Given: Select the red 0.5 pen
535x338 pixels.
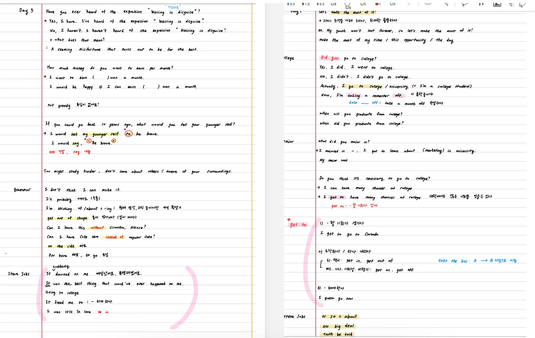Looking at the screenshot, I should coord(320,4).
